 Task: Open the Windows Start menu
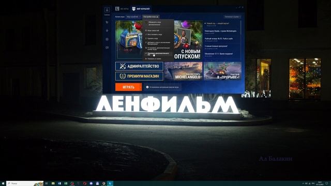coord(3,183)
